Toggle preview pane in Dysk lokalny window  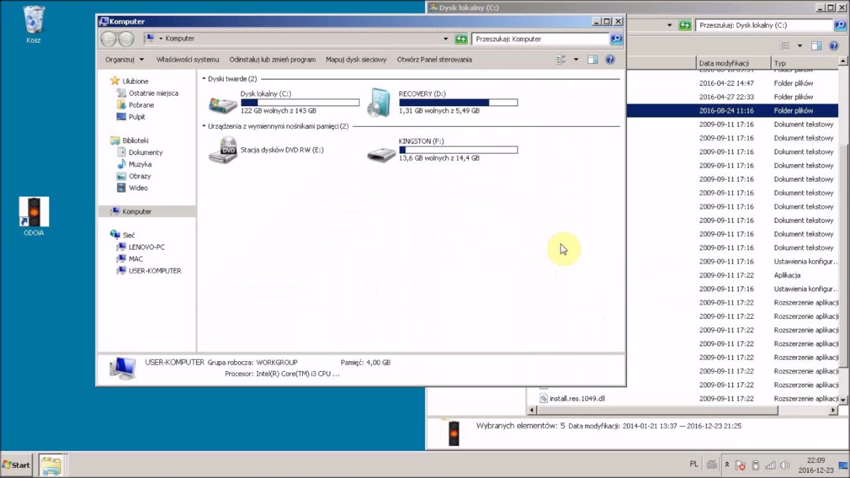pyautogui.click(x=816, y=46)
